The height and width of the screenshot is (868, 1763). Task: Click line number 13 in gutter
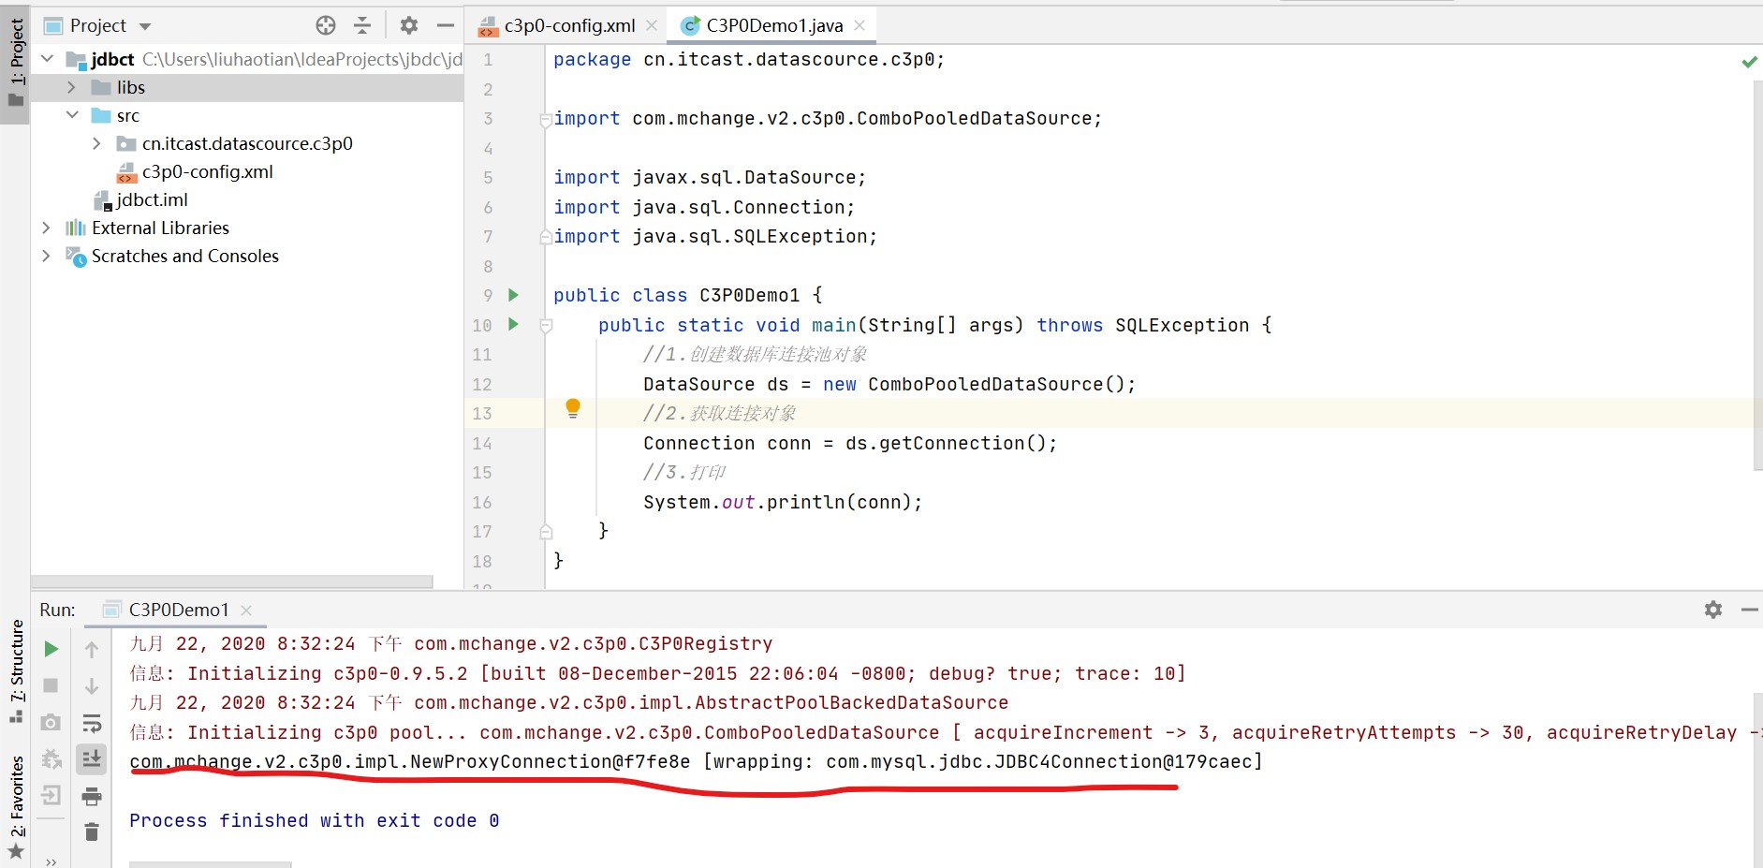482,414
